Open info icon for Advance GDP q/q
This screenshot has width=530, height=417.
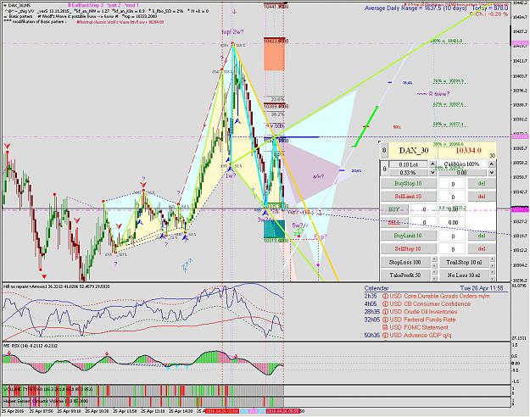point(385,336)
